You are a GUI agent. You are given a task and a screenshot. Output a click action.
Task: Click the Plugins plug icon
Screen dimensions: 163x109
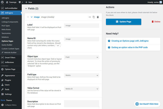2,80
